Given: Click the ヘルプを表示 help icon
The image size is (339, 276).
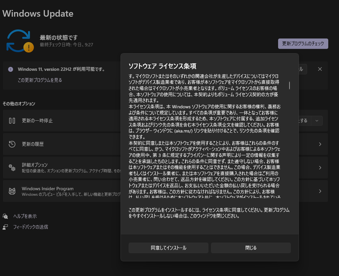Looking at the screenshot, I should tap(5, 216).
